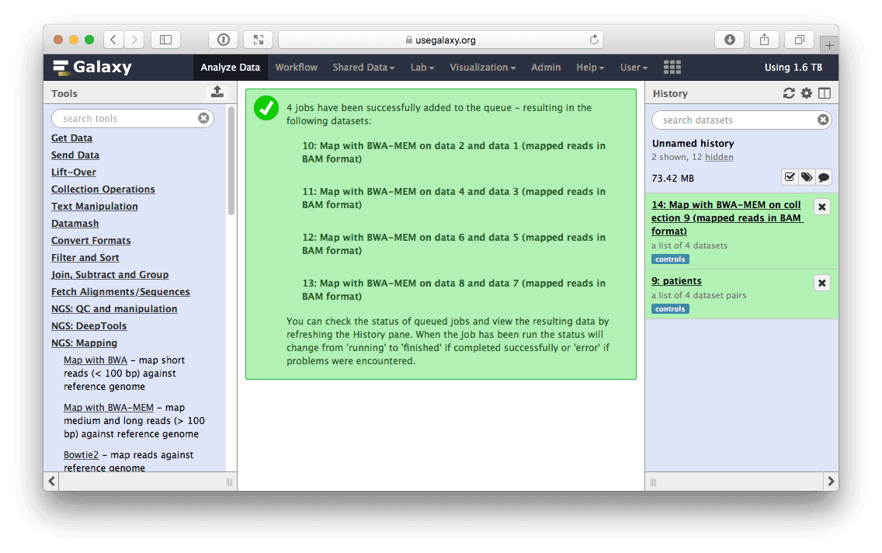Delete the '9: patients' collection
882x553 pixels.
coord(822,283)
